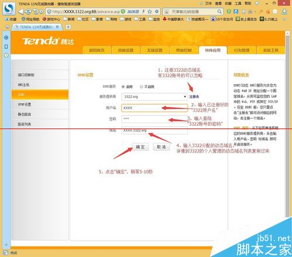This screenshot has height=257, width=292.
Task: Click the 确定 confirm button
Action: coord(140,147)
